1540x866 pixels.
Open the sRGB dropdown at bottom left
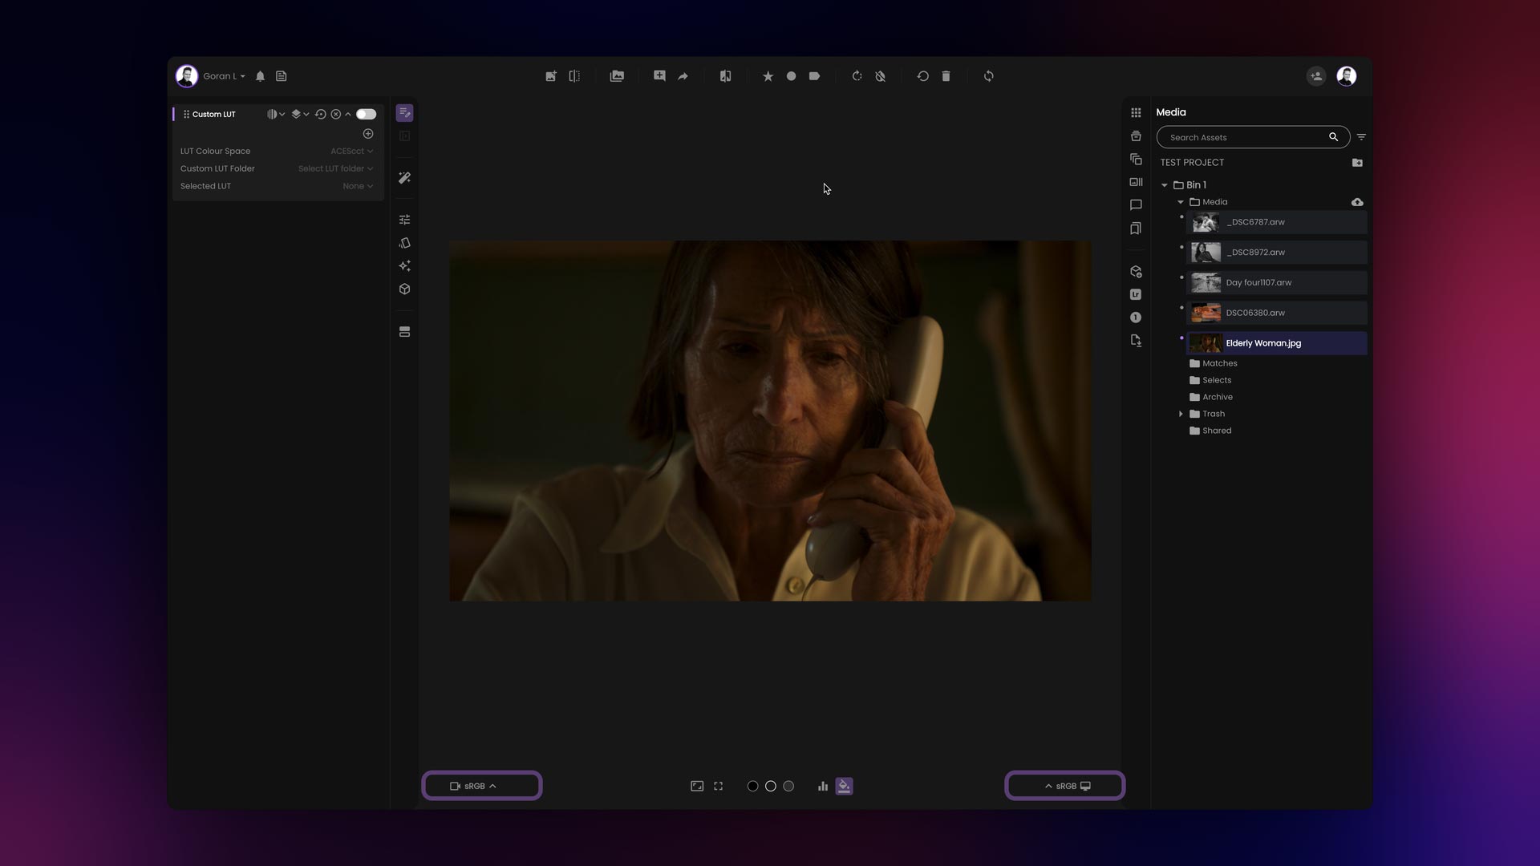point(481,786)
